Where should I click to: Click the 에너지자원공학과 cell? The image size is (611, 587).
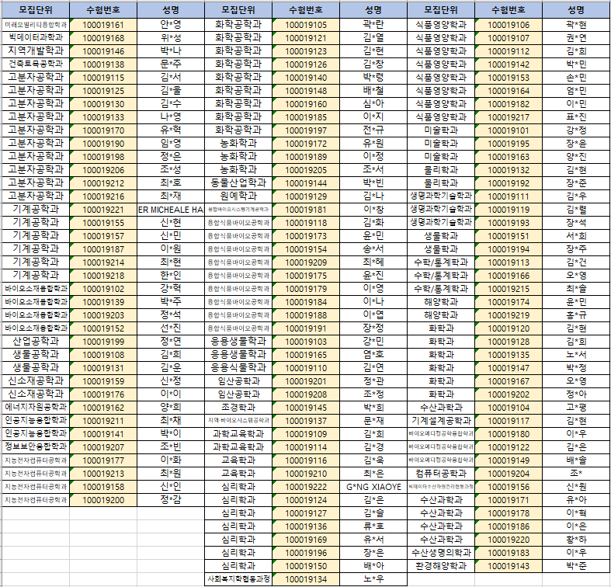(35, 408)
